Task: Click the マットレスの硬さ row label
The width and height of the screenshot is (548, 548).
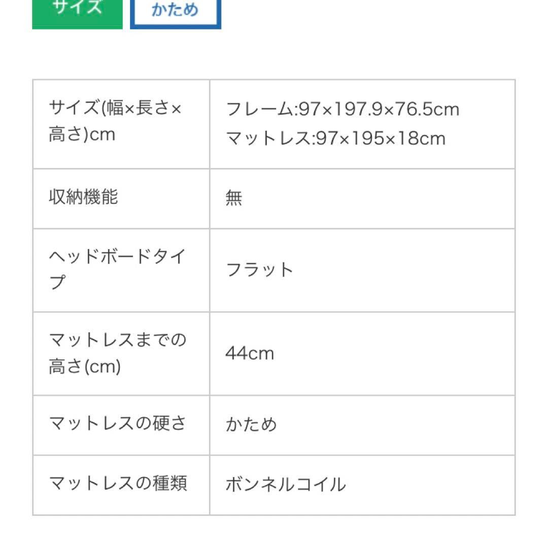Action: (x=118, y=423)
